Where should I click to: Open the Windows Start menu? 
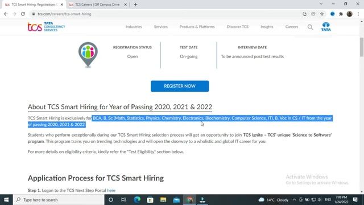point(6,200)
